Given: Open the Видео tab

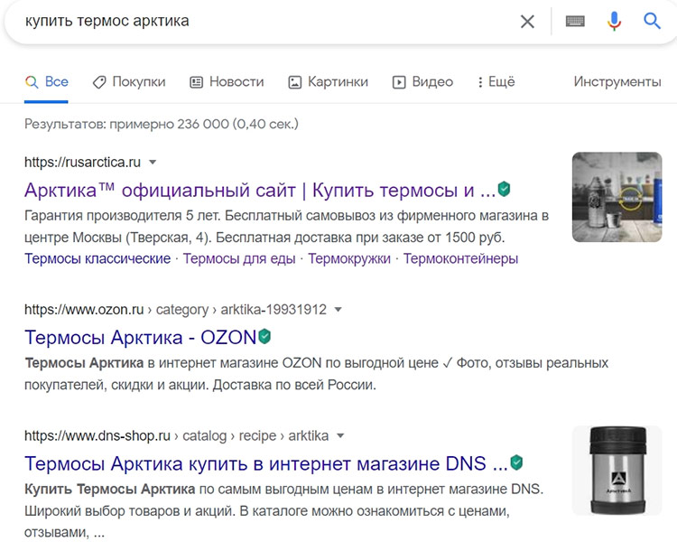Looking at the screenshot, I should (422, 81).
